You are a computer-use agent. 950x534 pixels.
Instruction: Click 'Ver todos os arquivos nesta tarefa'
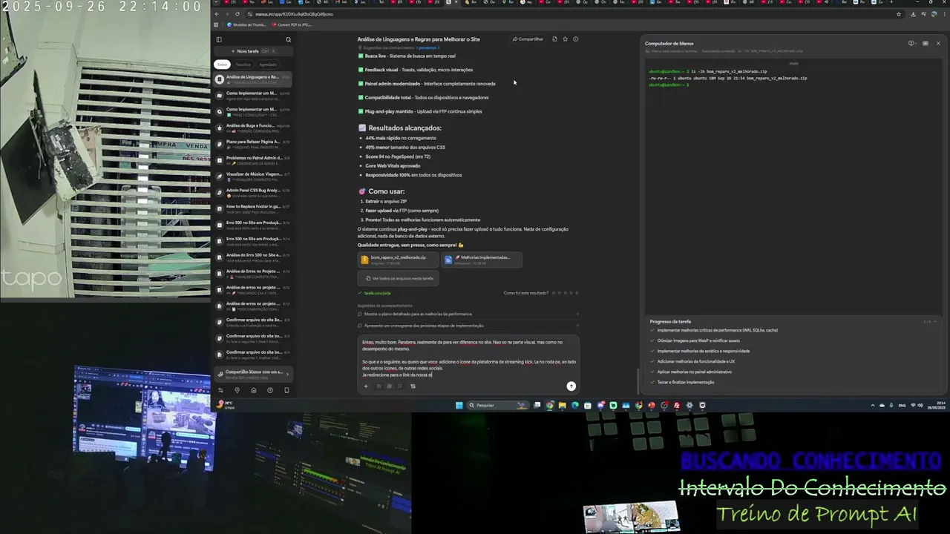point(399,278)
